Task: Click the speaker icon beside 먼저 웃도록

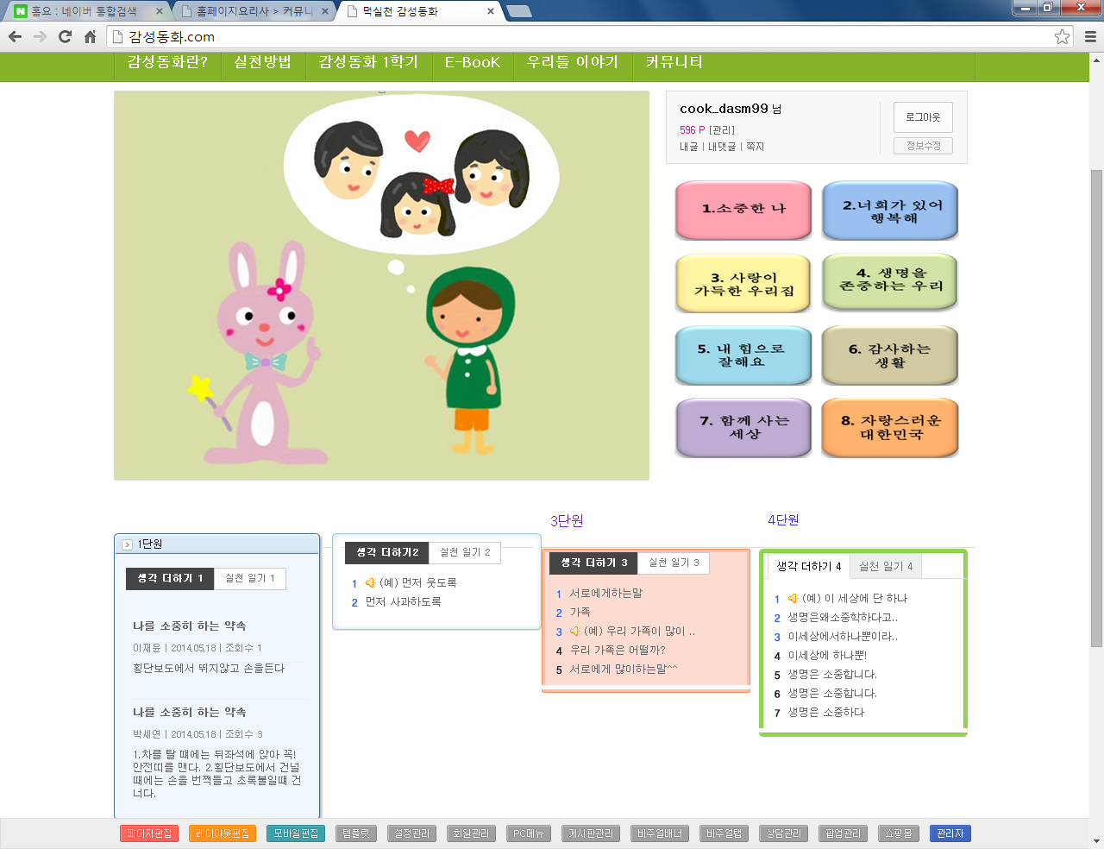Action: pyautogui.click(x=371, y=582)
